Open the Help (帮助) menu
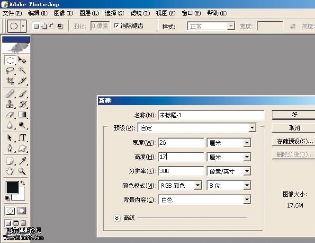The height and width of the screenshot is (243, 315). (217, 13)
